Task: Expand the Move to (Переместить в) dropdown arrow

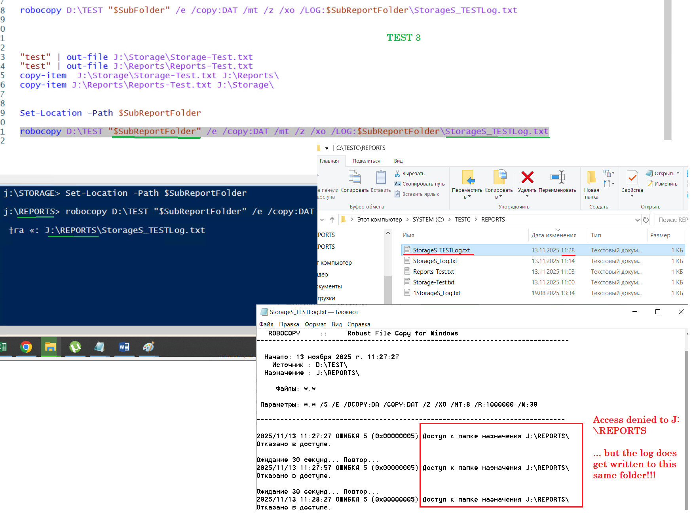Action: [469, 197]
